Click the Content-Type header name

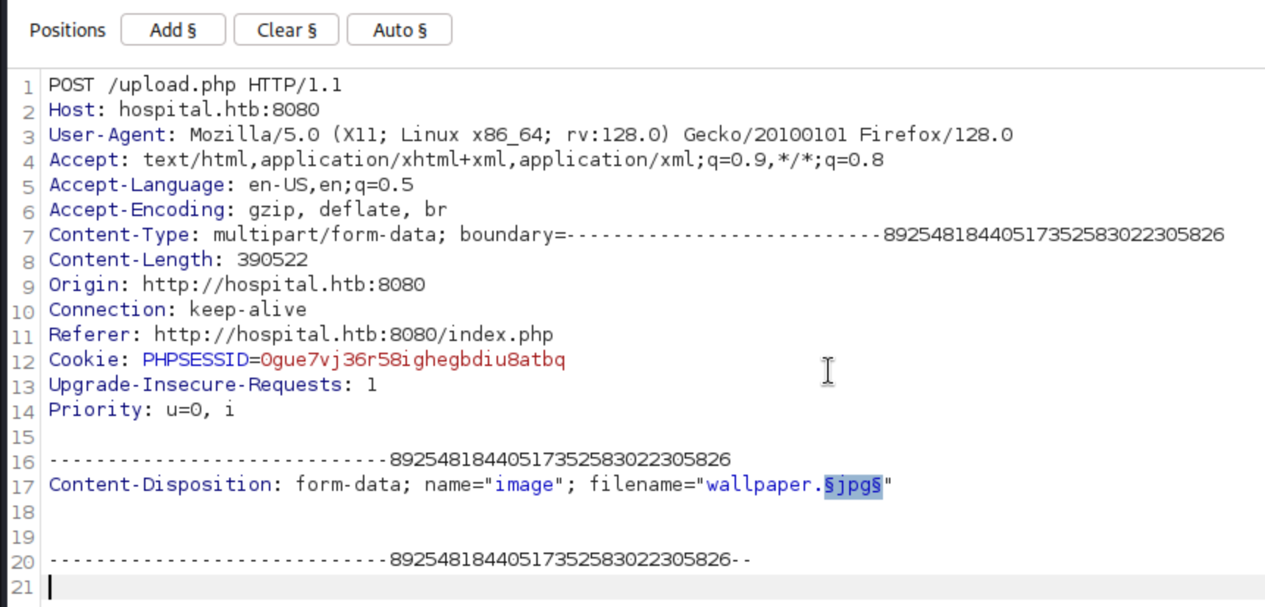[118, 235]
